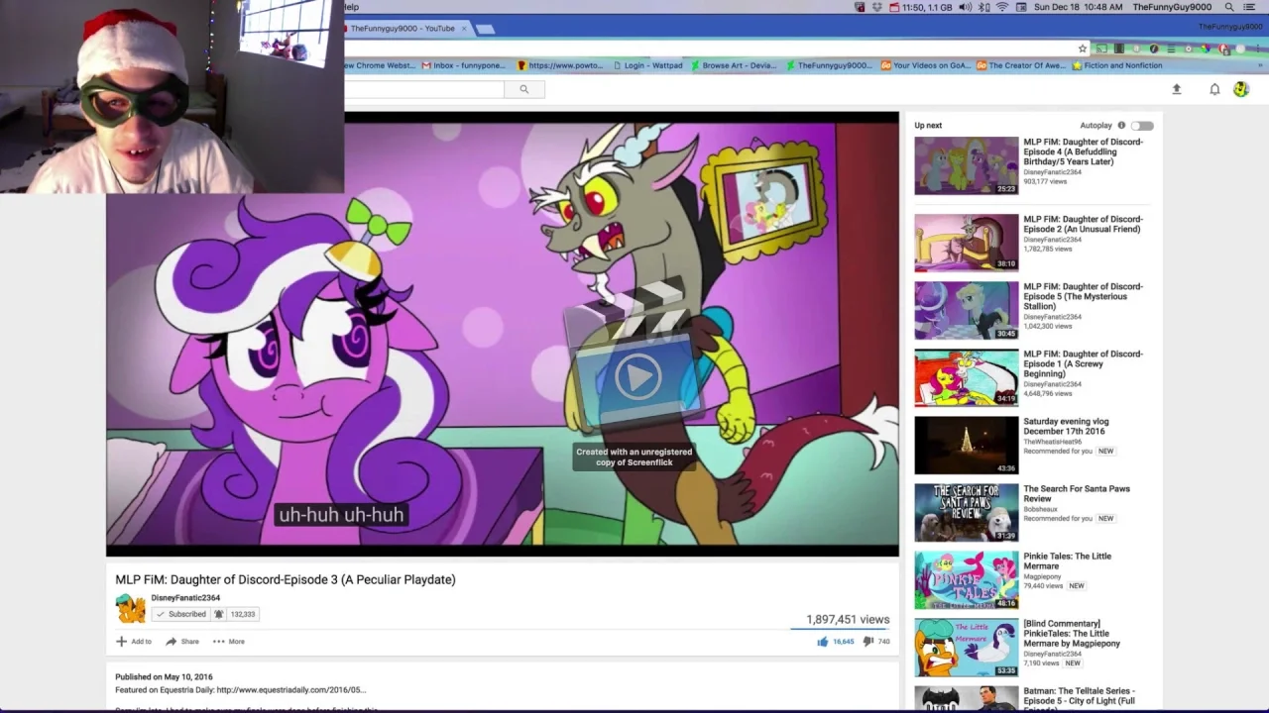Open Saturday evening vlog December 17th link

click(x=1066, y=427)
